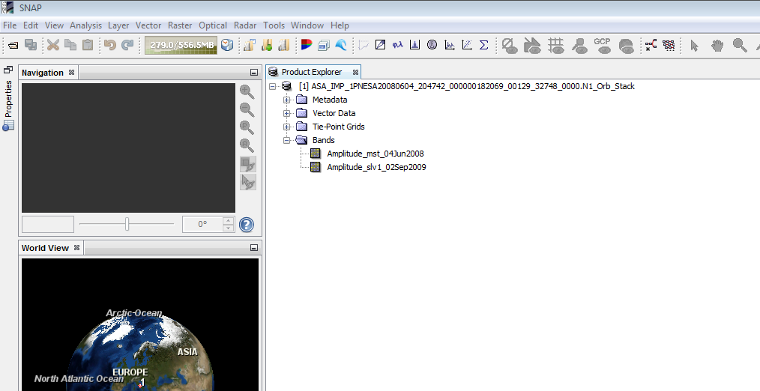Toggle the pin overlay eye icon
This screenshot has height=391, width=760.
579,46
